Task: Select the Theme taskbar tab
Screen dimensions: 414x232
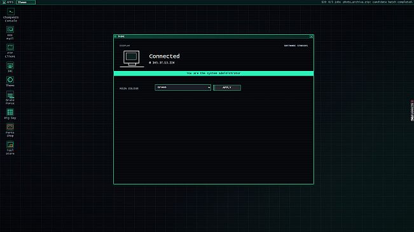Action: pyautogui.click(x=25, y=2)
